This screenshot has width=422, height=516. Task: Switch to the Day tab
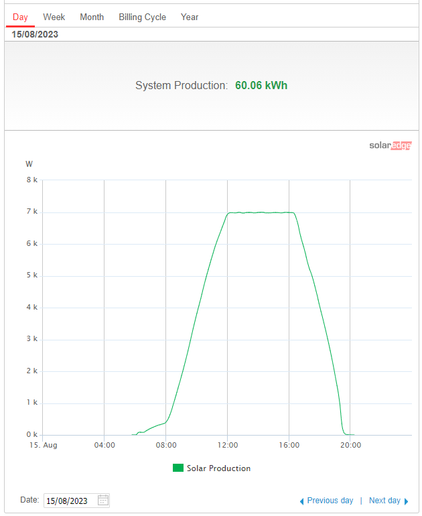20,17
